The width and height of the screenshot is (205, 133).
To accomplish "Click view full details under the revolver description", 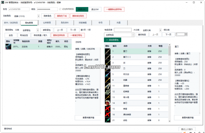I will (88, 118).
